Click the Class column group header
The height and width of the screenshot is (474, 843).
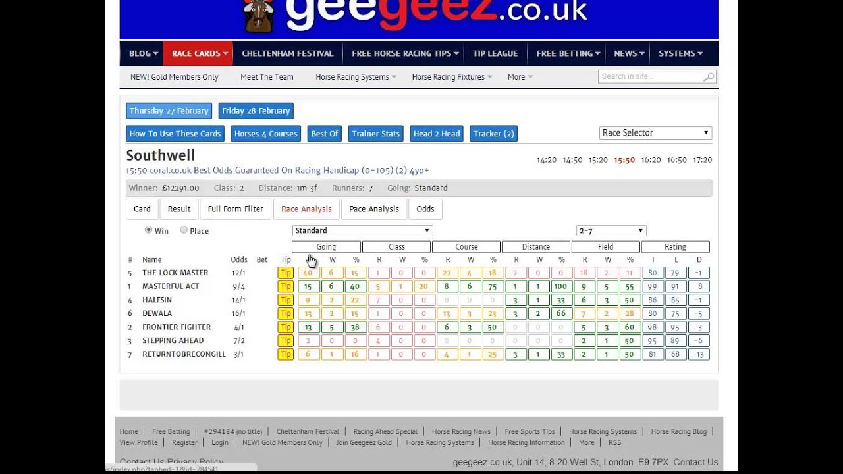pyautogui.click(x=396, y=247)
